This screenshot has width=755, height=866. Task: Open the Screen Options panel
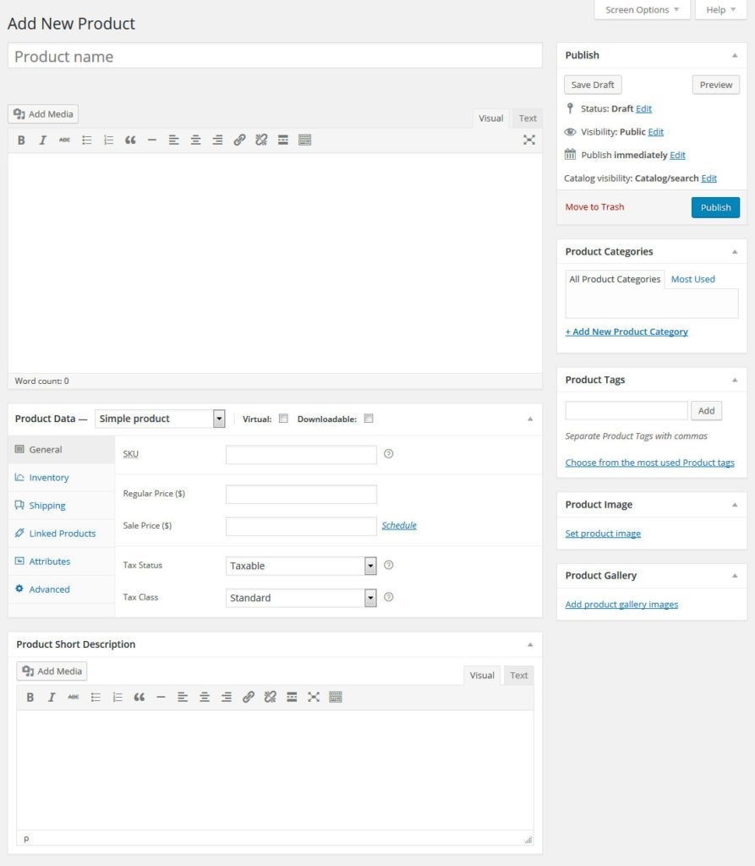[643, 10]
